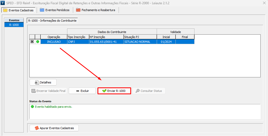This screenshot has height=136, width=268.
Task: Toggle the checkbox in the INCLUSAO row
Action: (32, 42)
